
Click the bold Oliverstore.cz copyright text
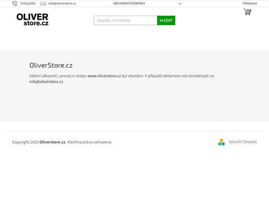click(x=53, y=142)
